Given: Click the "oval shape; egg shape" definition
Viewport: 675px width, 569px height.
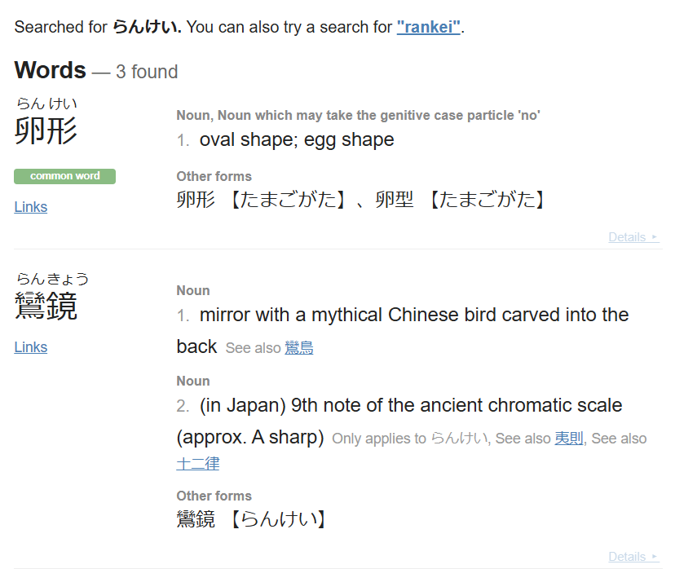Looking at the screenshot, I should [x=297, y=140].
